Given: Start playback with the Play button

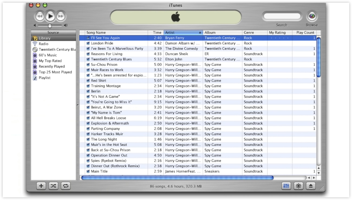Looking at the screenshot, I should [50, 16].
